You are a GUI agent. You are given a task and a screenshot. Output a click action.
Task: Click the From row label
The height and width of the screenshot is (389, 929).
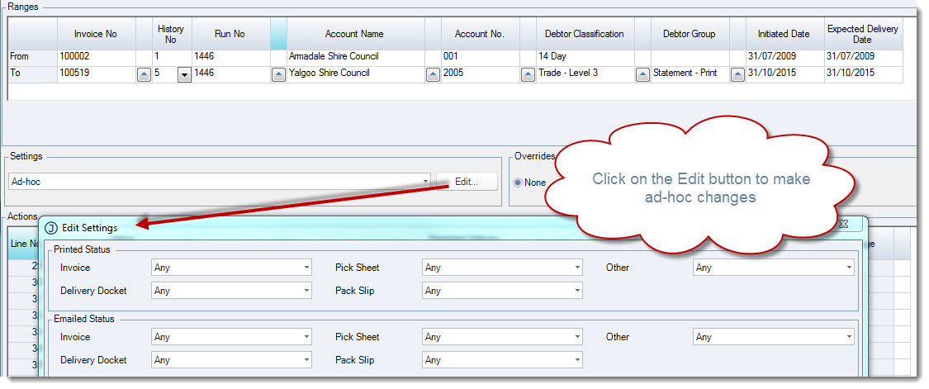(x=32, y=57)
